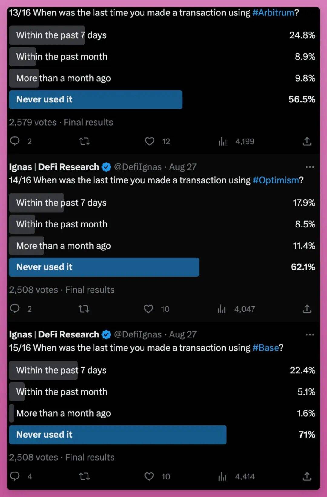Retweet the Base poll tweet
This screenshot has height=497, width=327.
(84, 476)
